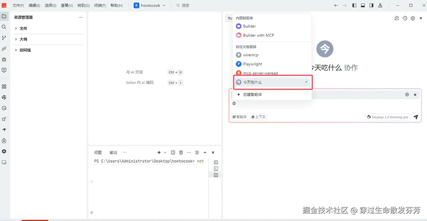Click the send message paper-plane icon
The width and height of the screenshot is (427, 221).
click(416, 117)
